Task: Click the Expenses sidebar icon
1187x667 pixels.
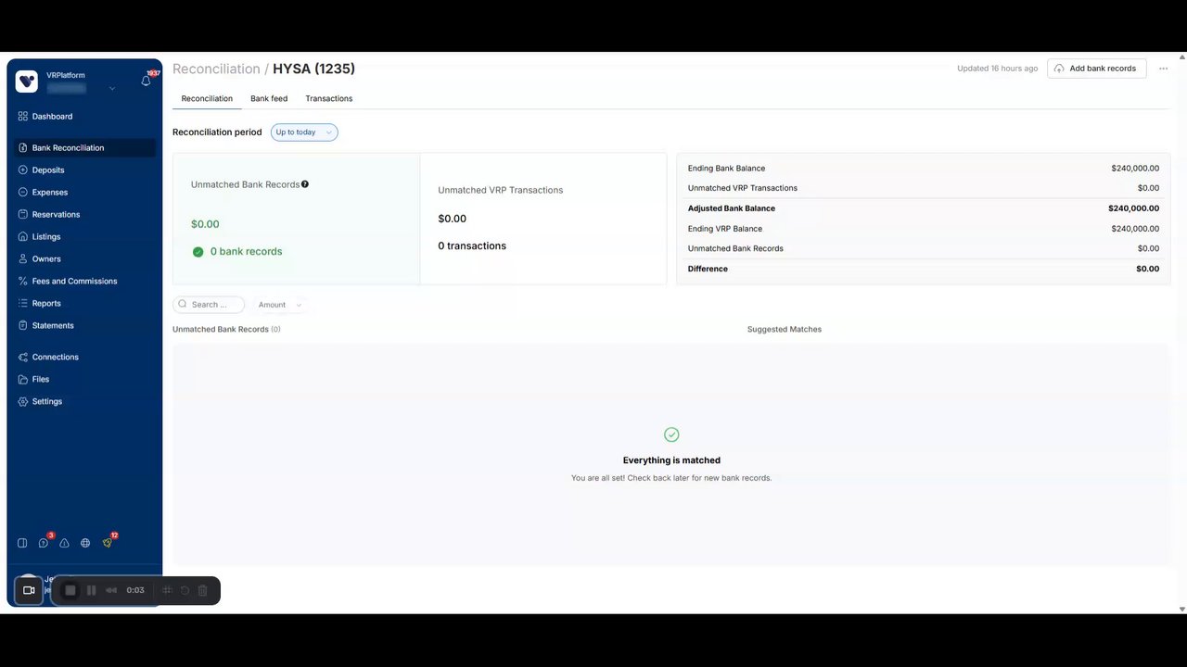Action: click(x=23, y=193)
